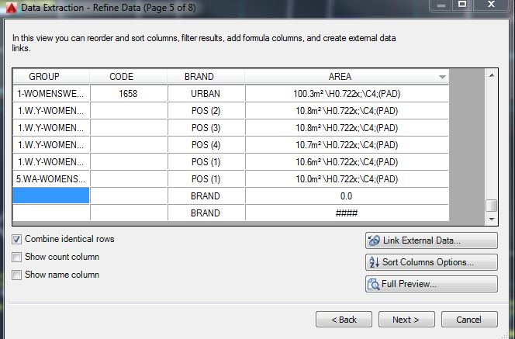This screenshot has width=515, height=339.
Task: Enable the Show name column checkbox
Action: (17, 275)
